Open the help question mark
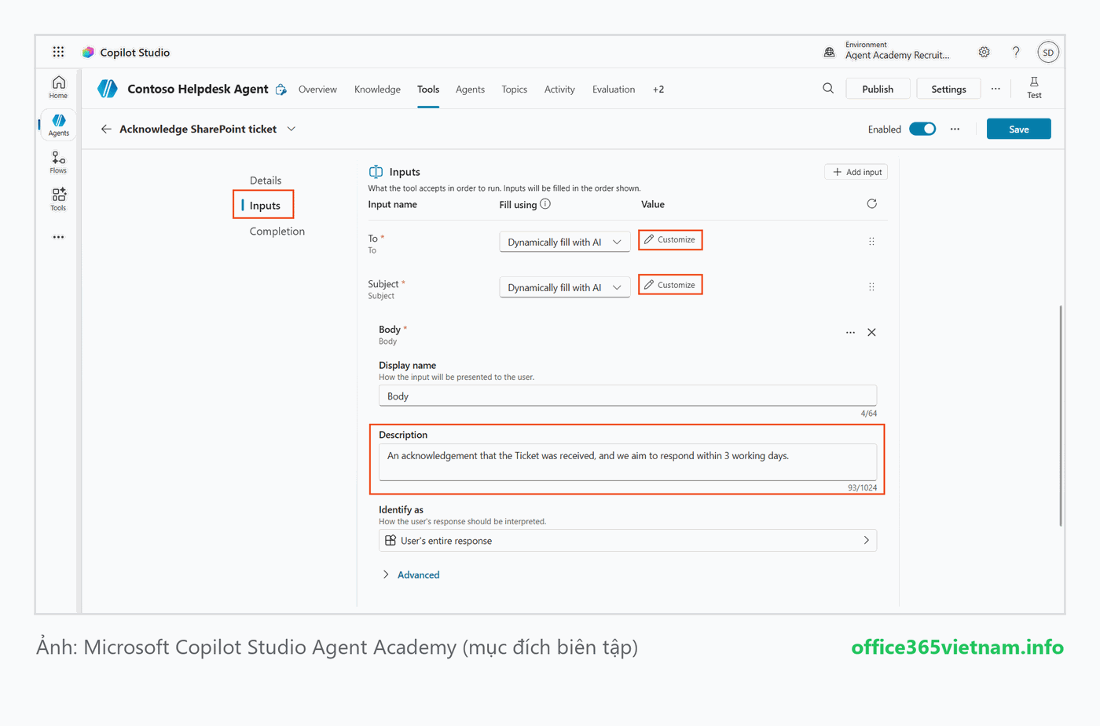The image size is (1100, 726). 1016,52
